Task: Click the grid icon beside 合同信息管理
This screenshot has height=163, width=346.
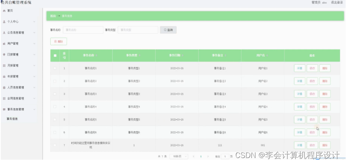Action: pyautogui.click(x=4, y=98)
